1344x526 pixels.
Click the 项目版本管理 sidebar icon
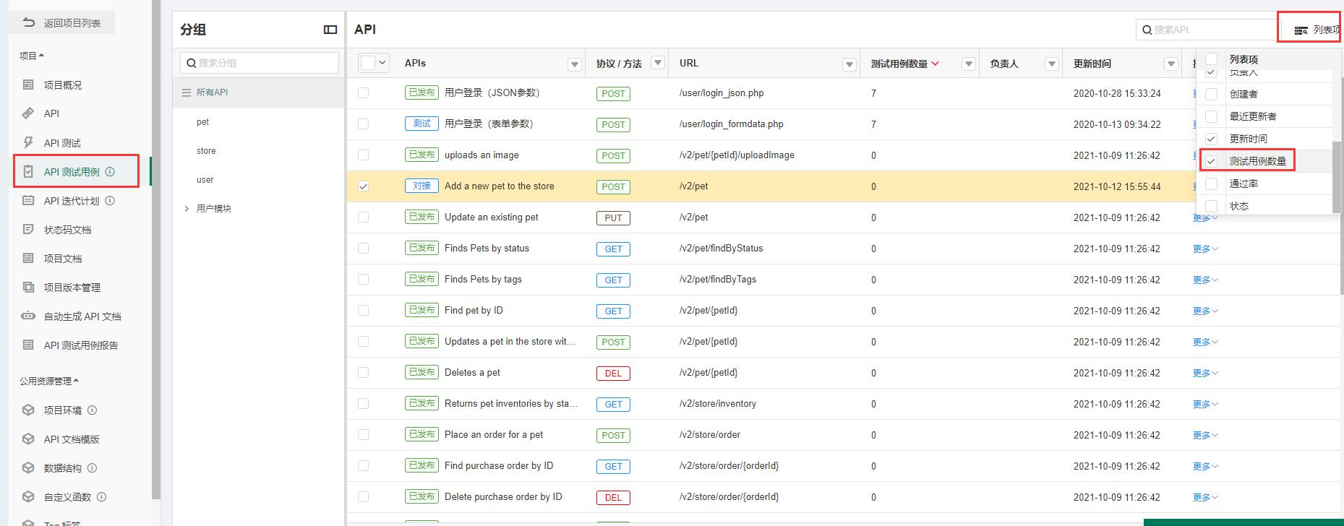pos(28,287)
